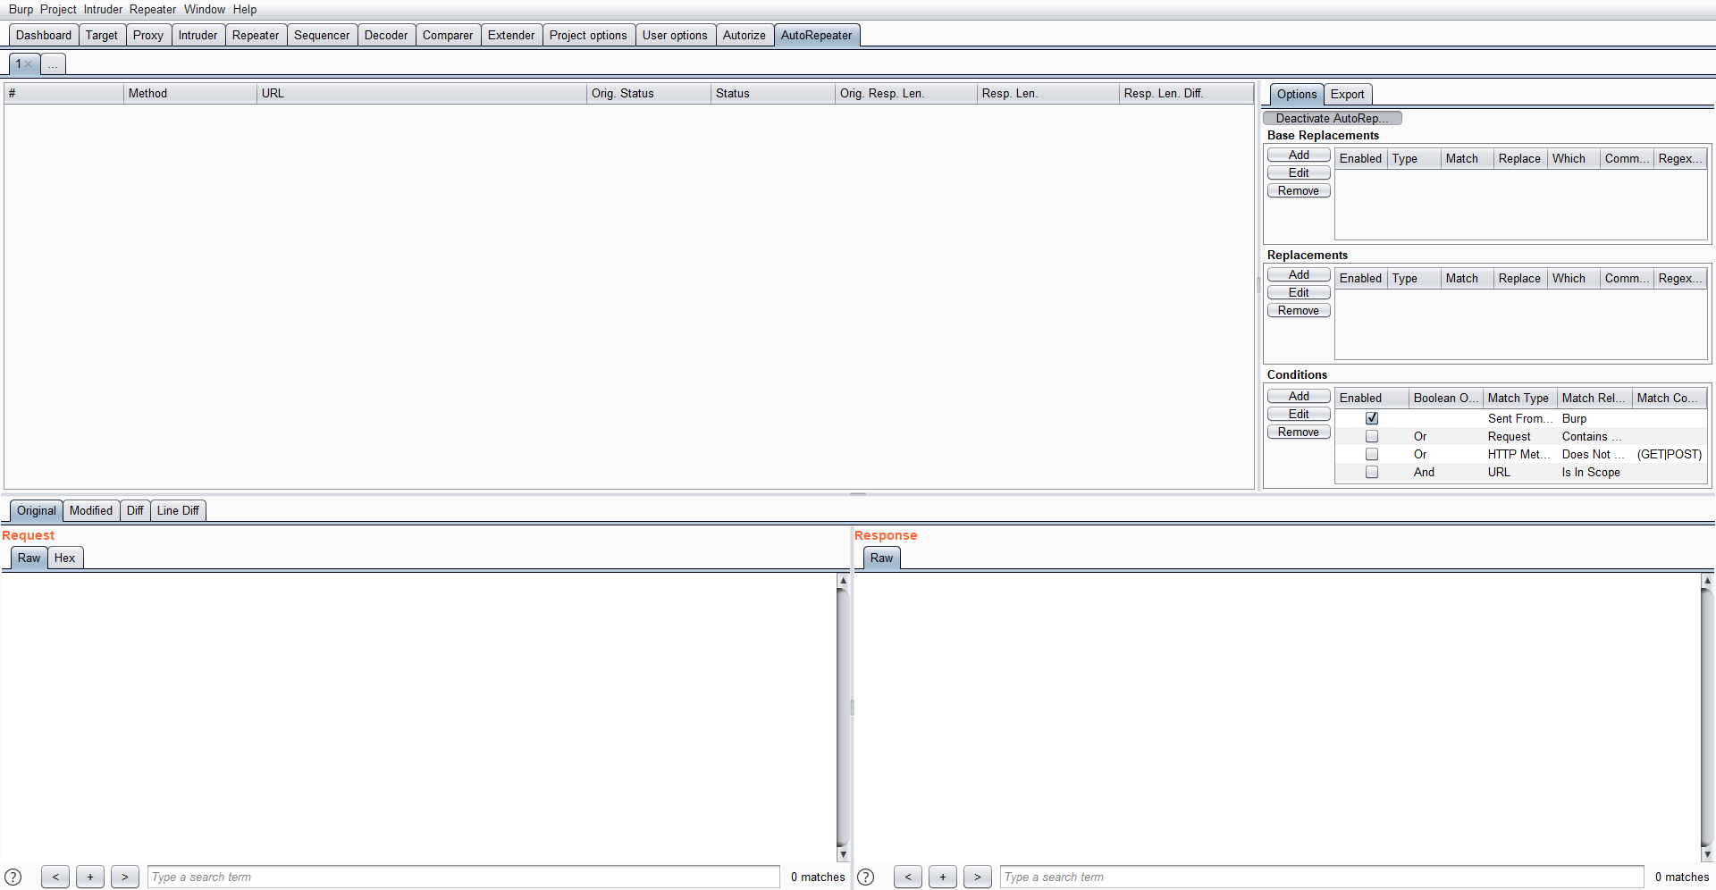Open the Help menu

[x=245, y=9]
